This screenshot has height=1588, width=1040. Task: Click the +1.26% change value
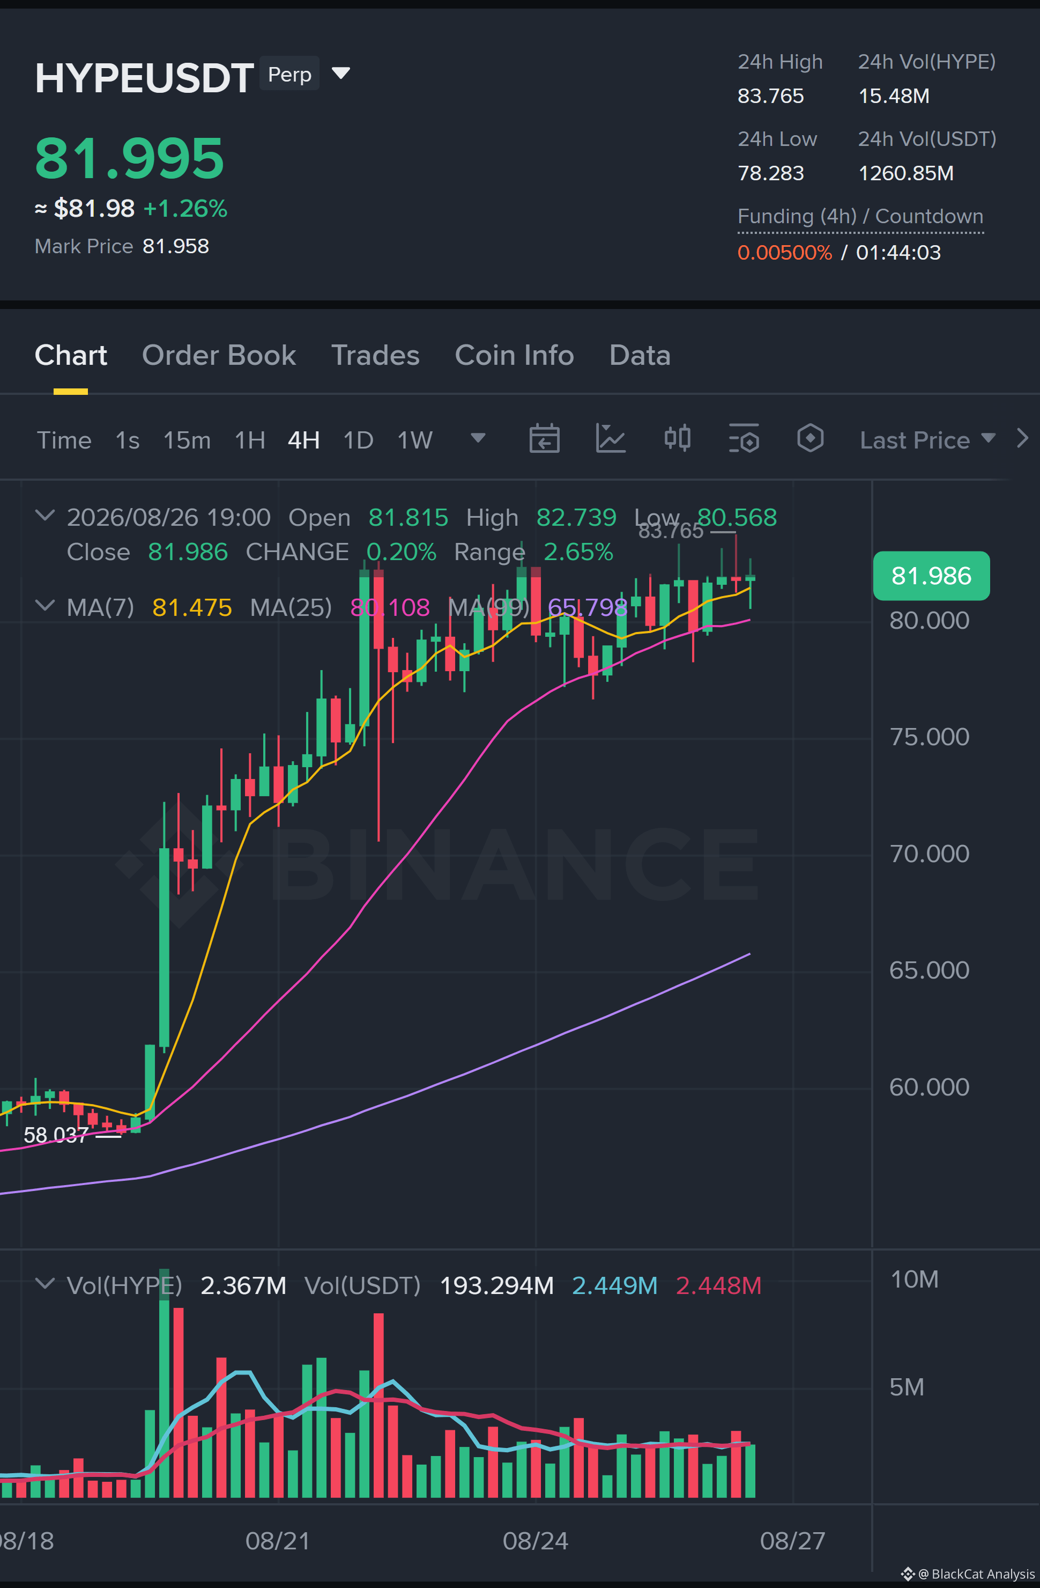pos(185,209)
